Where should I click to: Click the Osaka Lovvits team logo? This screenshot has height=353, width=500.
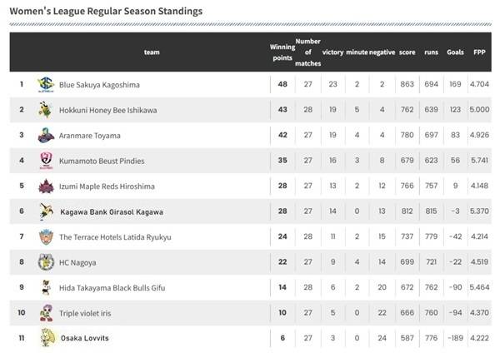point(45,338)
